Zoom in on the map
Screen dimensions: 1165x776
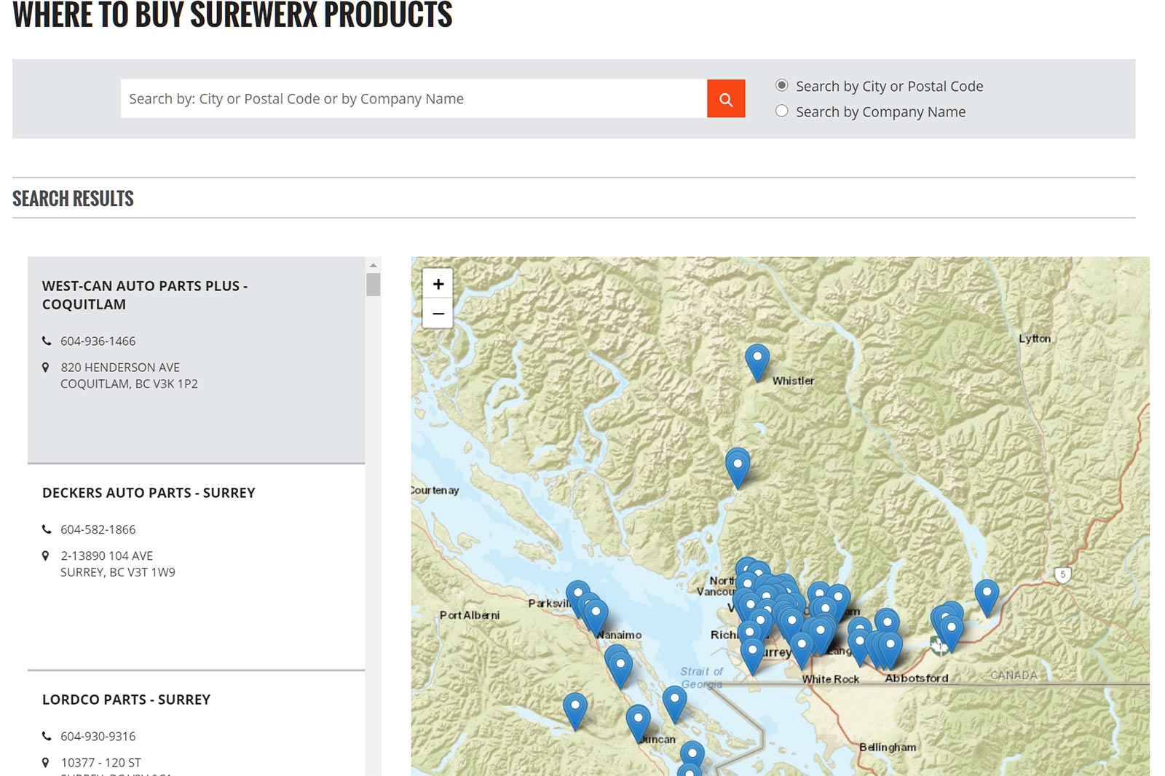pos(438,284)
